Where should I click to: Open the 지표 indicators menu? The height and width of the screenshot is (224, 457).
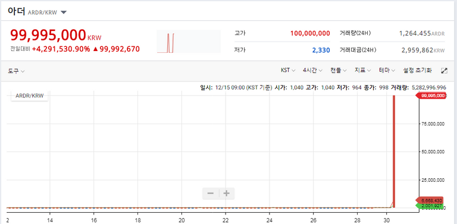pos(362,70)
